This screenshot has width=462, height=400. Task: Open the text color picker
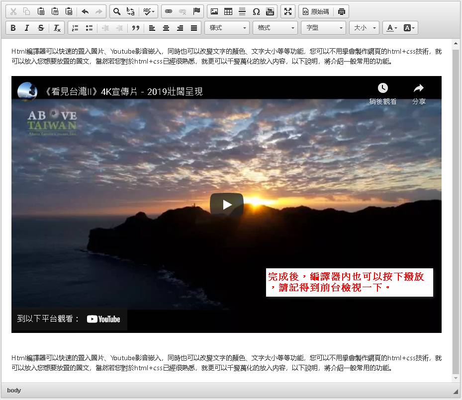coord(392,28)
